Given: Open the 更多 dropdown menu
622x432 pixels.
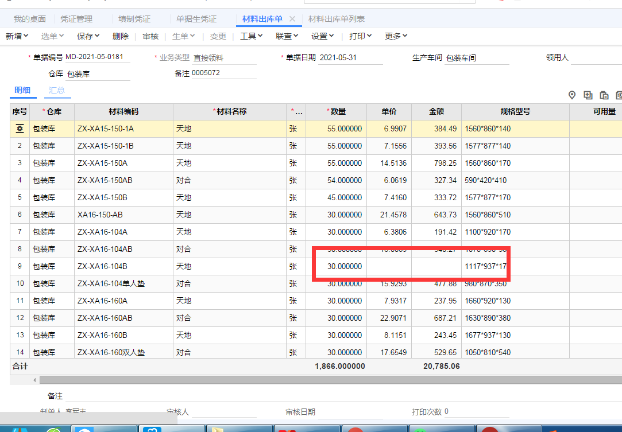Looking at the screenshot, I should pos(396,36).
